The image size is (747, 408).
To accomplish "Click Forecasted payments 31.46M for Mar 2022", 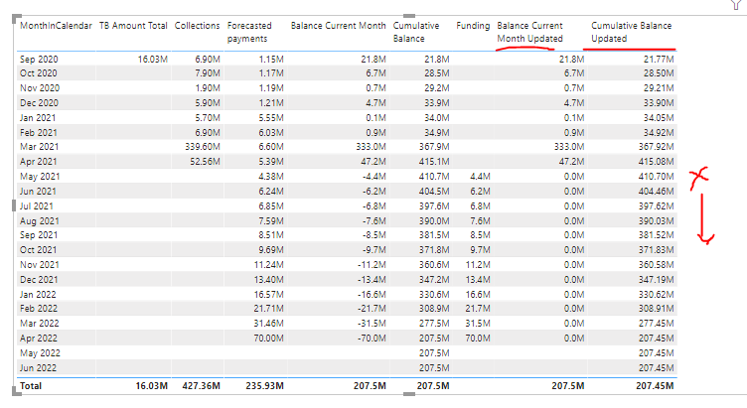I will [268, 323].
